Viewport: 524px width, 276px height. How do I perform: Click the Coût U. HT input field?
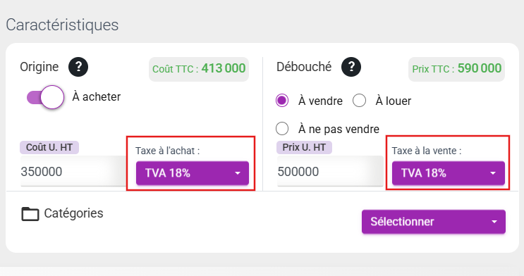(73, 171)
